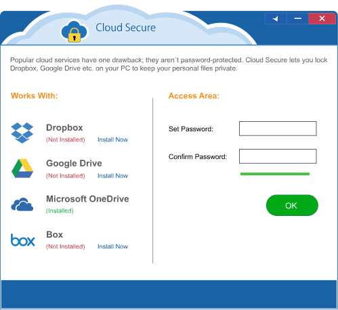Viewport: 338px width, 310px height.
Task: Install Box via Install Now link
Action: pyautogui.click(x=112, y=246)
